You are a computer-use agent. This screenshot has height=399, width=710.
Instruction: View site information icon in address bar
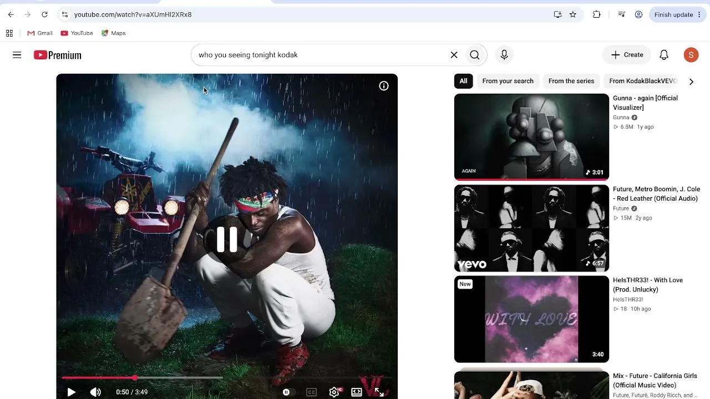pos(65,14)
